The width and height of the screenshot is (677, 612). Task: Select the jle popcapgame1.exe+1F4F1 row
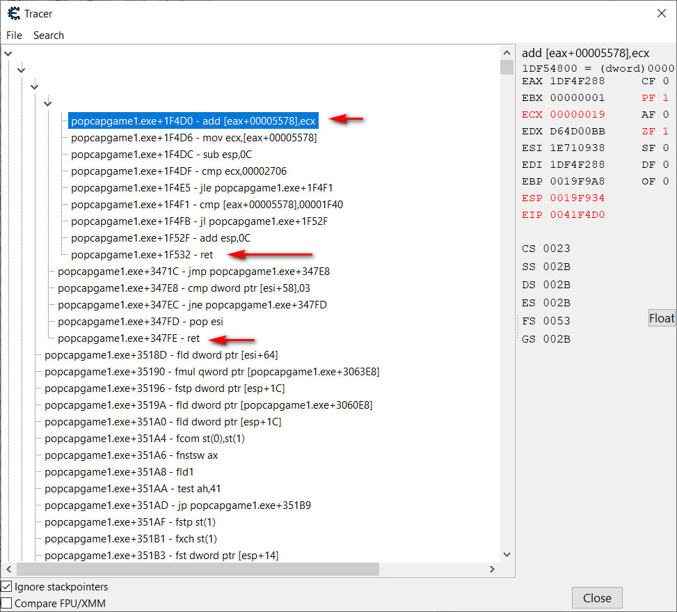tap(202, 188)
